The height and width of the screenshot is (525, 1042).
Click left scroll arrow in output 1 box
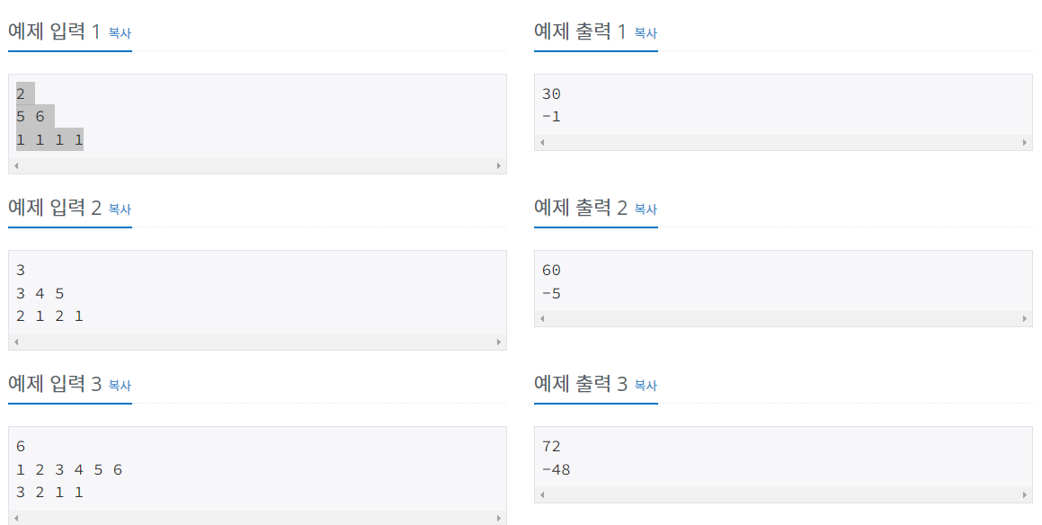tap(542, 142)
